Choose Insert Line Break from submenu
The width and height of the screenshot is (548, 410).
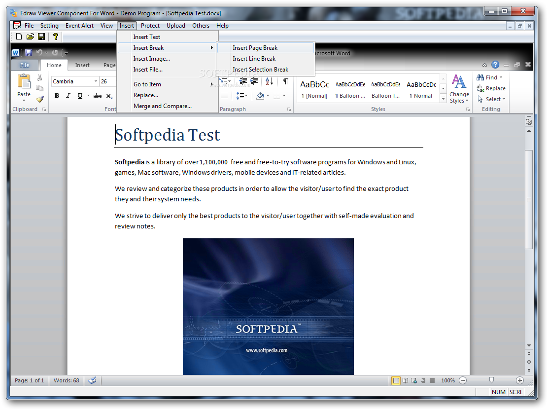point(265,59)
